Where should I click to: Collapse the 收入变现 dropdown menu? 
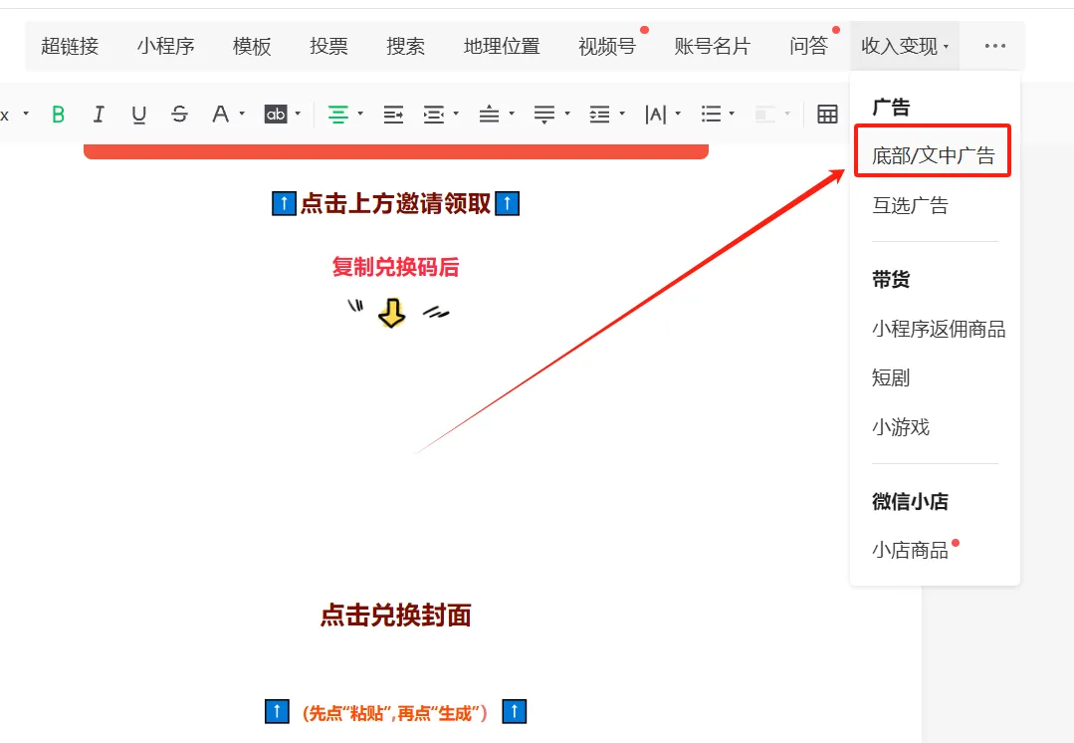coord(905,46)
